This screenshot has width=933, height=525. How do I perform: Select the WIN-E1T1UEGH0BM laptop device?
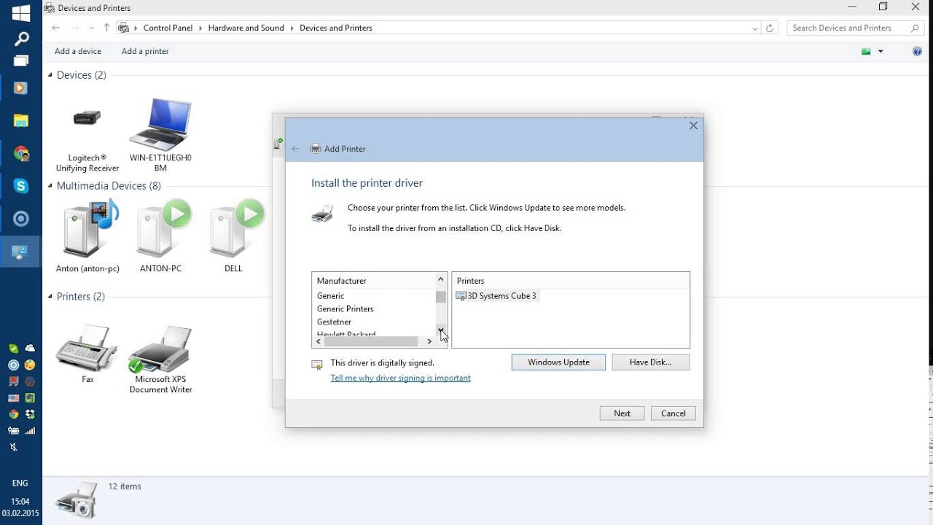tap(160, 136)
